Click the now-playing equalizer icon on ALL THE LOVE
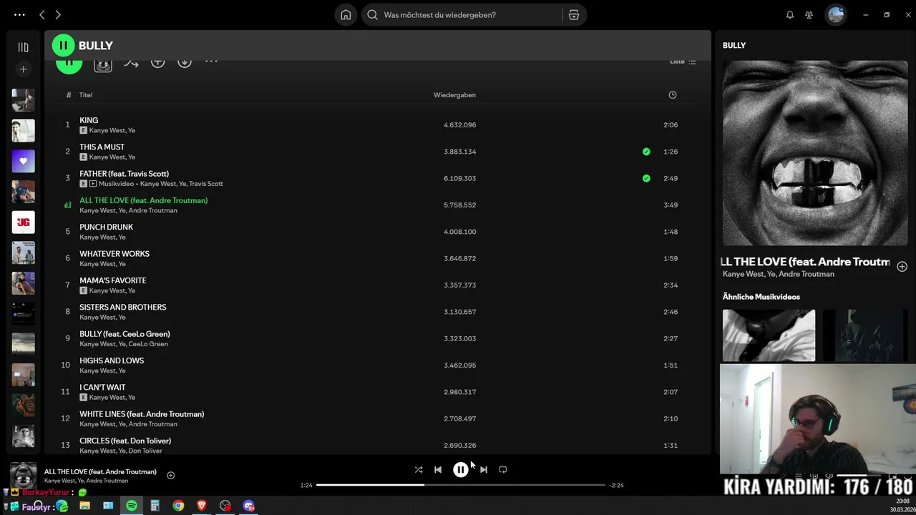 click(67, 205)
